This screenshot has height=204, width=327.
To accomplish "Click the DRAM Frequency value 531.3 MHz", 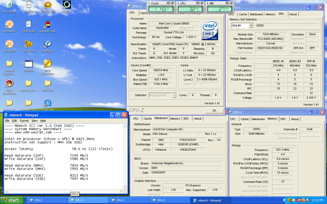I will tap(283, 150).
